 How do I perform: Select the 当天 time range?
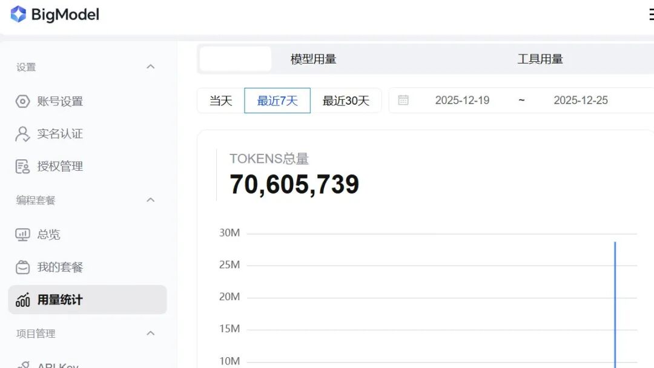(220, 100)
